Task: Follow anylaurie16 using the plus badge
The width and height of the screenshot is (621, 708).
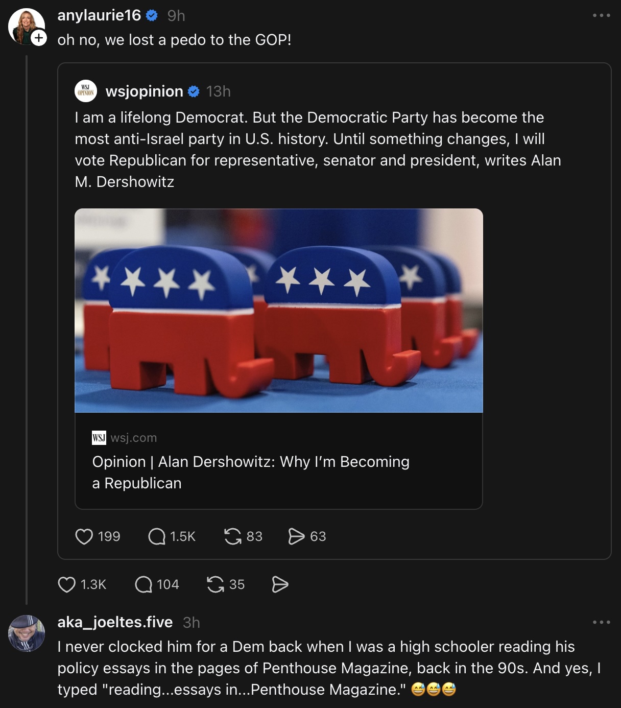Action: [x=39, y=38]
